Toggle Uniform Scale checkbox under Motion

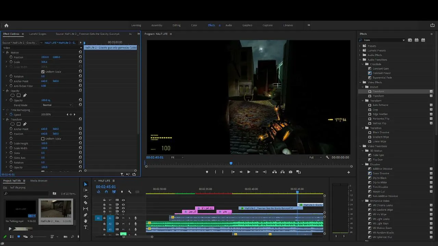pos(43,72)
